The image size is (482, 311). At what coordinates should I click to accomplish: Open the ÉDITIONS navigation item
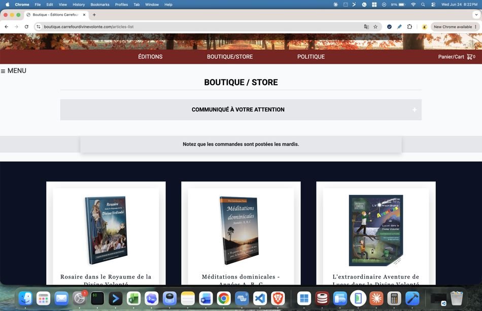pyautogui.click(x=150, y=57)
